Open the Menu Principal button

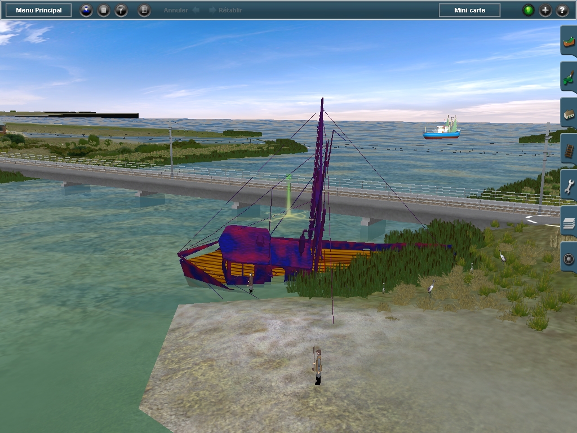39,10
